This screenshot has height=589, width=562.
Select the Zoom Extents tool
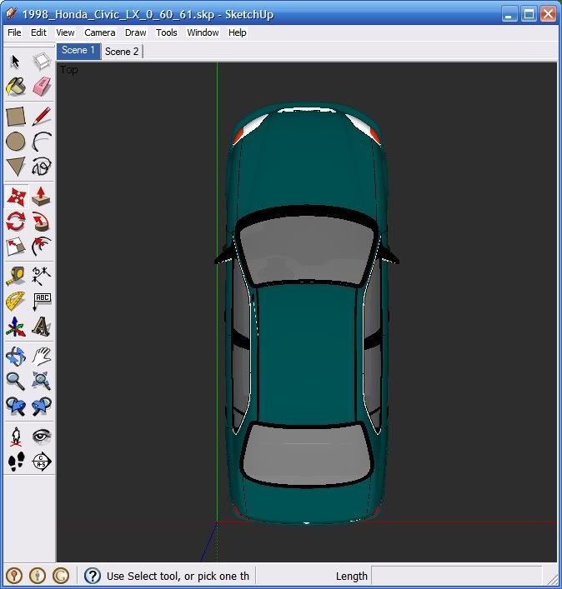(42, 381)
